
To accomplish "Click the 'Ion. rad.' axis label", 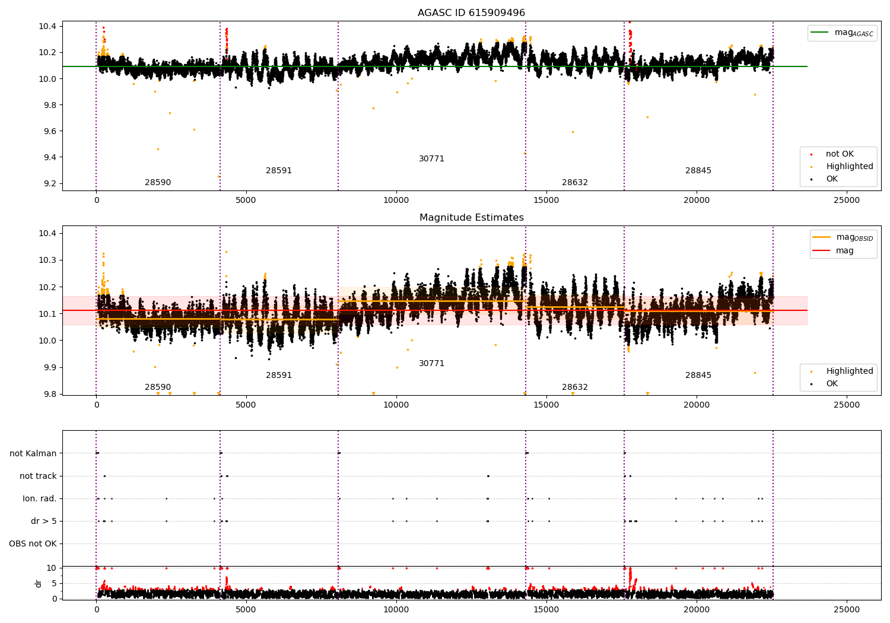I will [x=40, y=498].
